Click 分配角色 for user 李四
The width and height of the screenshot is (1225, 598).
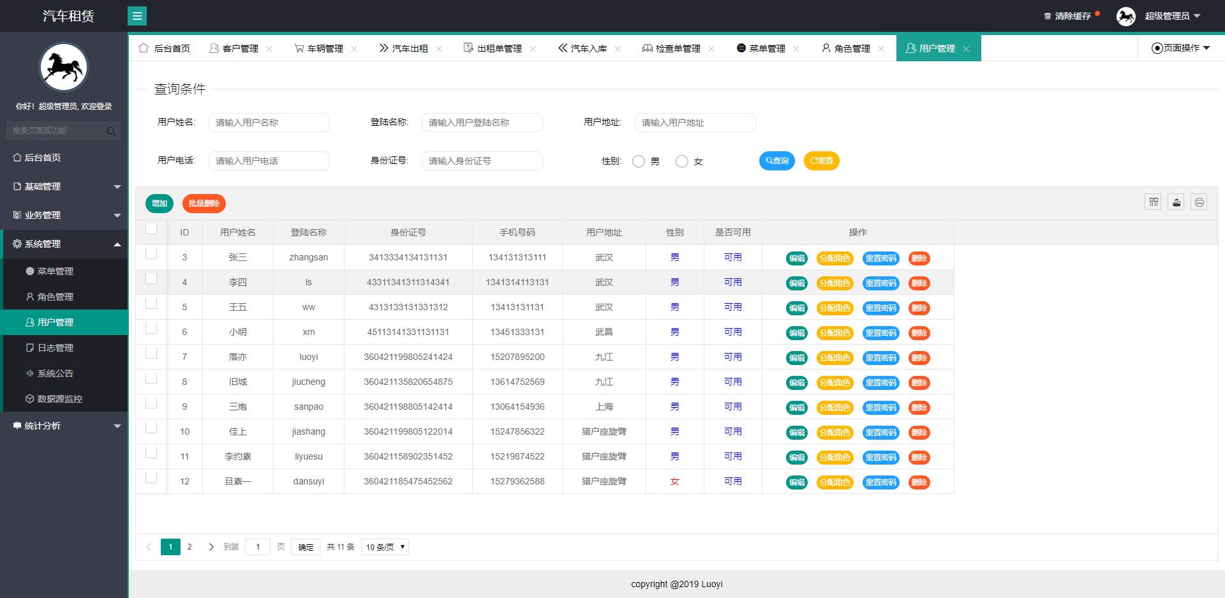pos(835,283)
